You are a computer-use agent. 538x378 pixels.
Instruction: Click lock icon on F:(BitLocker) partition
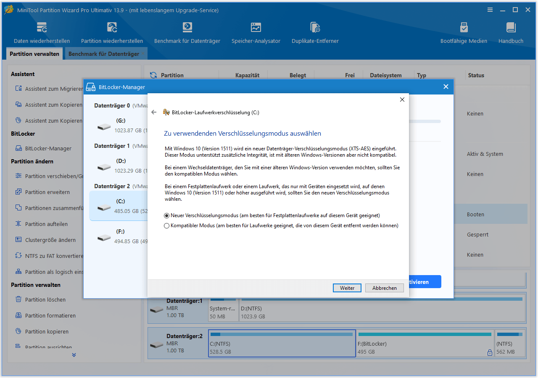pyautogui.click(x=490, y=353)
